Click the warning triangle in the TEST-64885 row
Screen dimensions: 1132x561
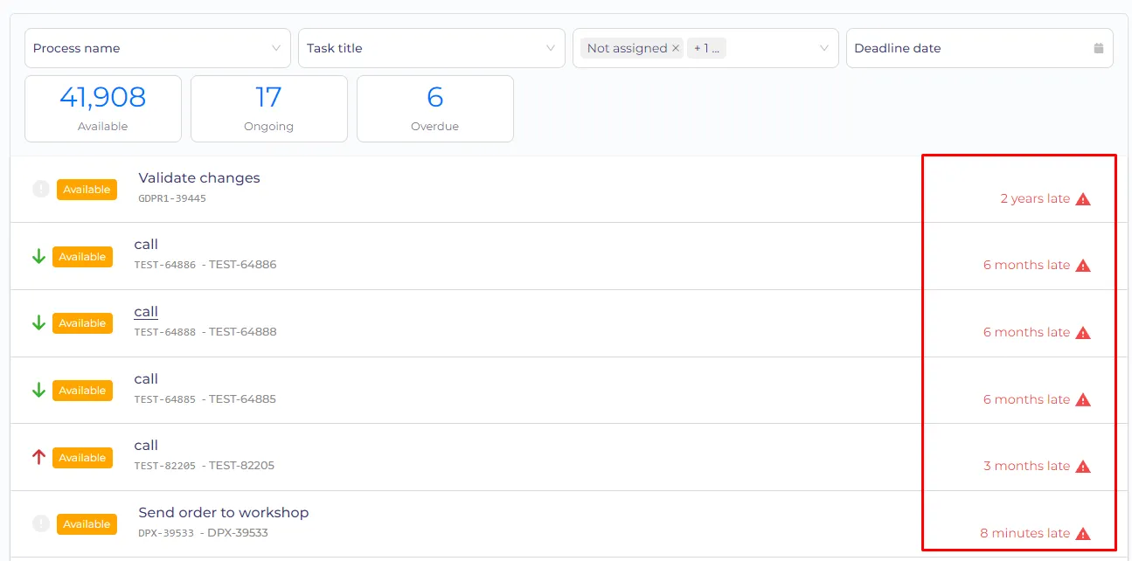(1083, 399)
